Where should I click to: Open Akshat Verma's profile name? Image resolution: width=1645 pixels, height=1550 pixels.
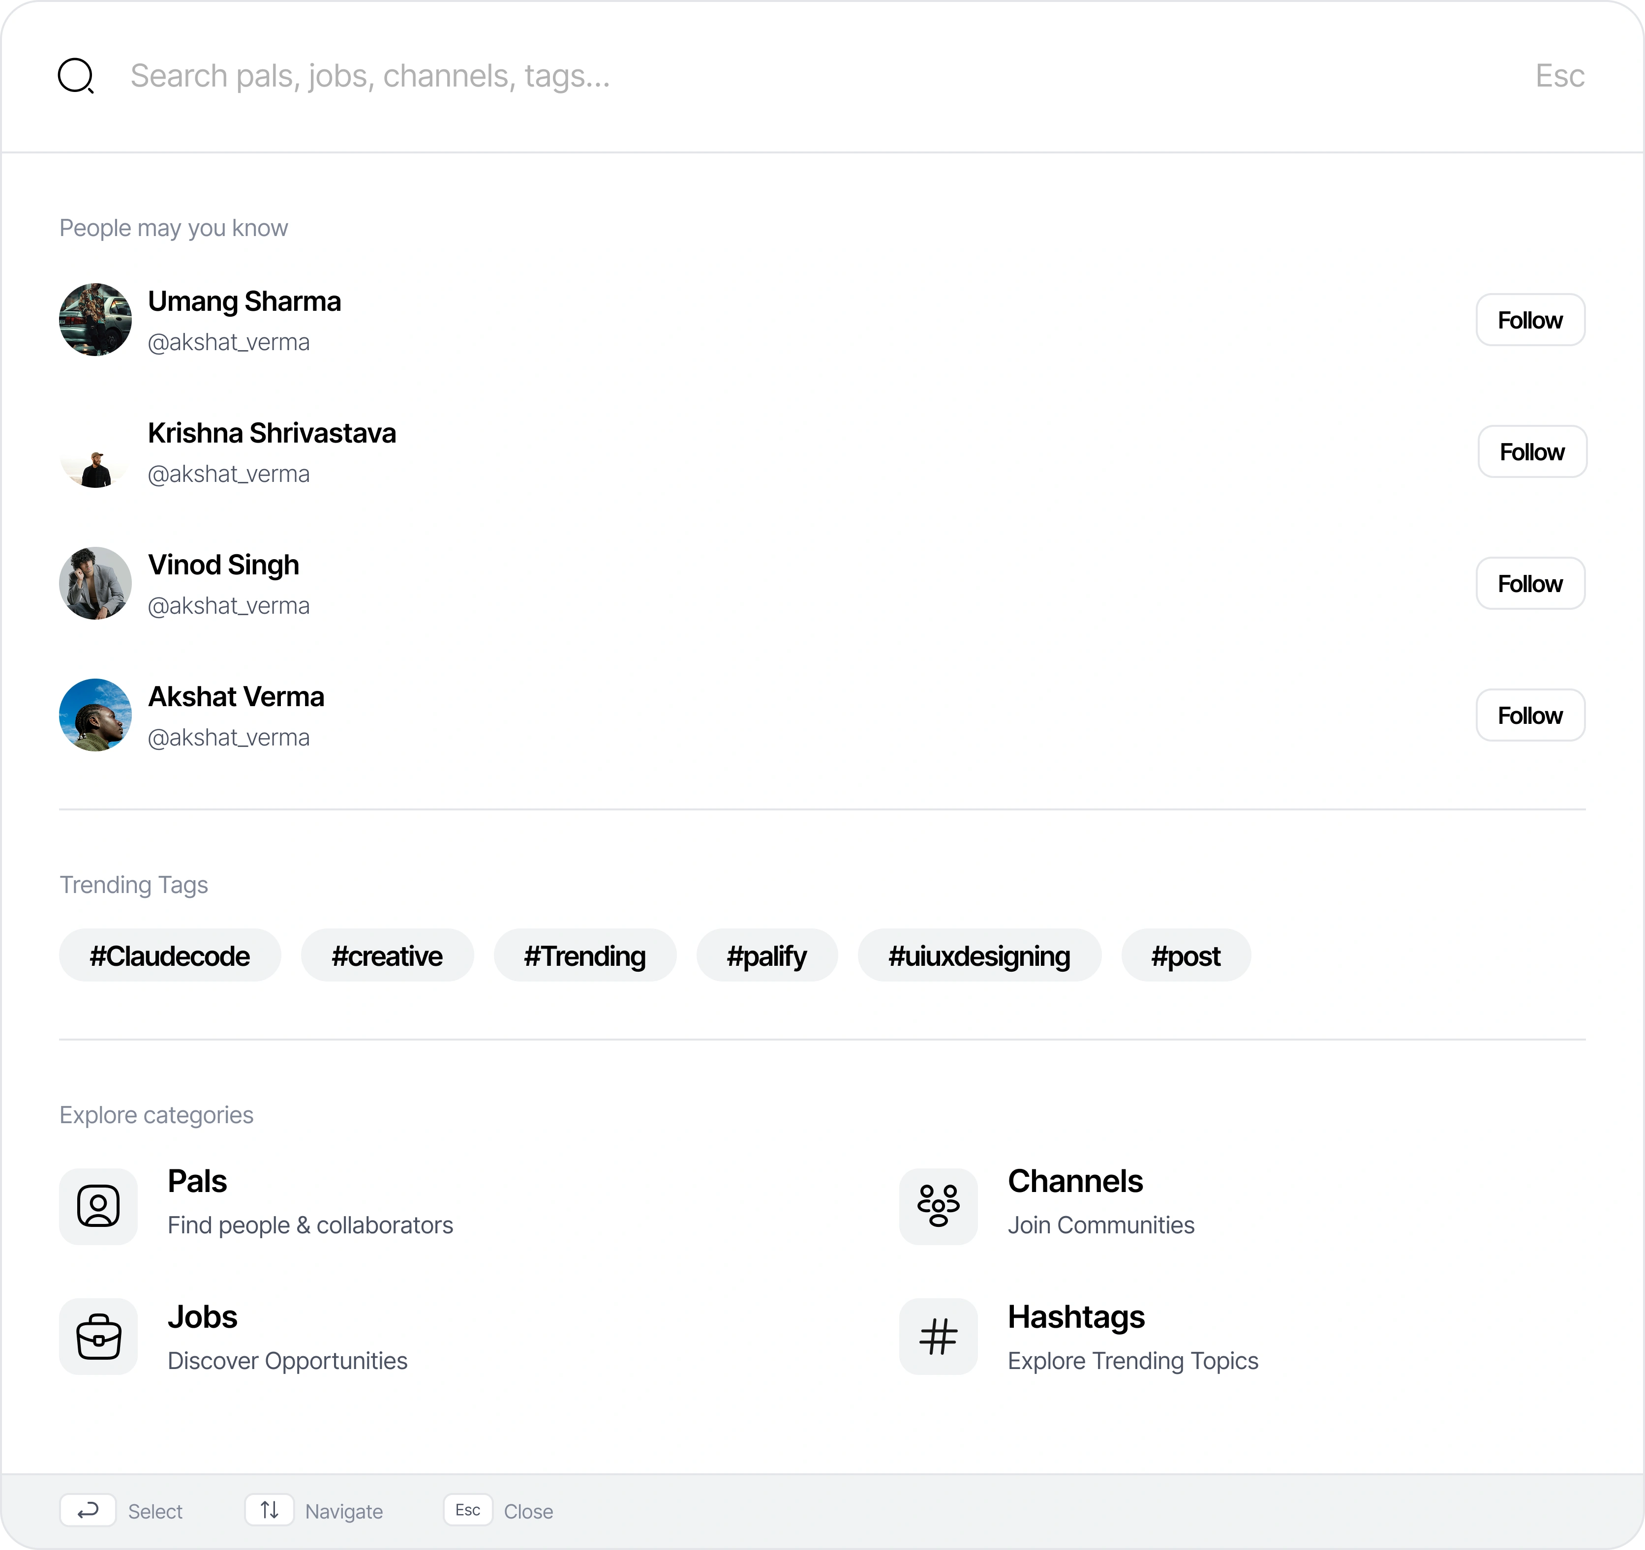pos(236,697)
